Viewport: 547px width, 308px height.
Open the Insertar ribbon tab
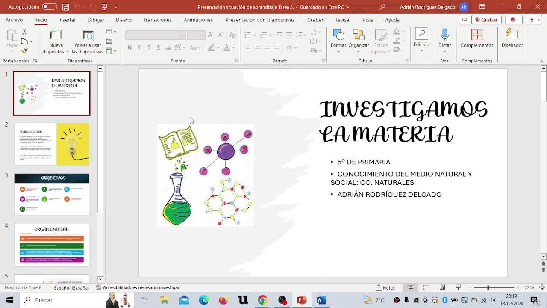point(67,20)
